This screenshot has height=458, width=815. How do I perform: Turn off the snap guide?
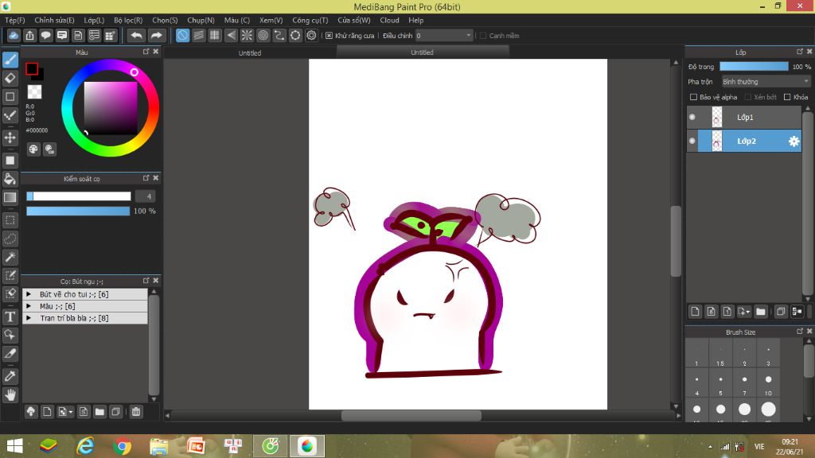tap(182, 35)
